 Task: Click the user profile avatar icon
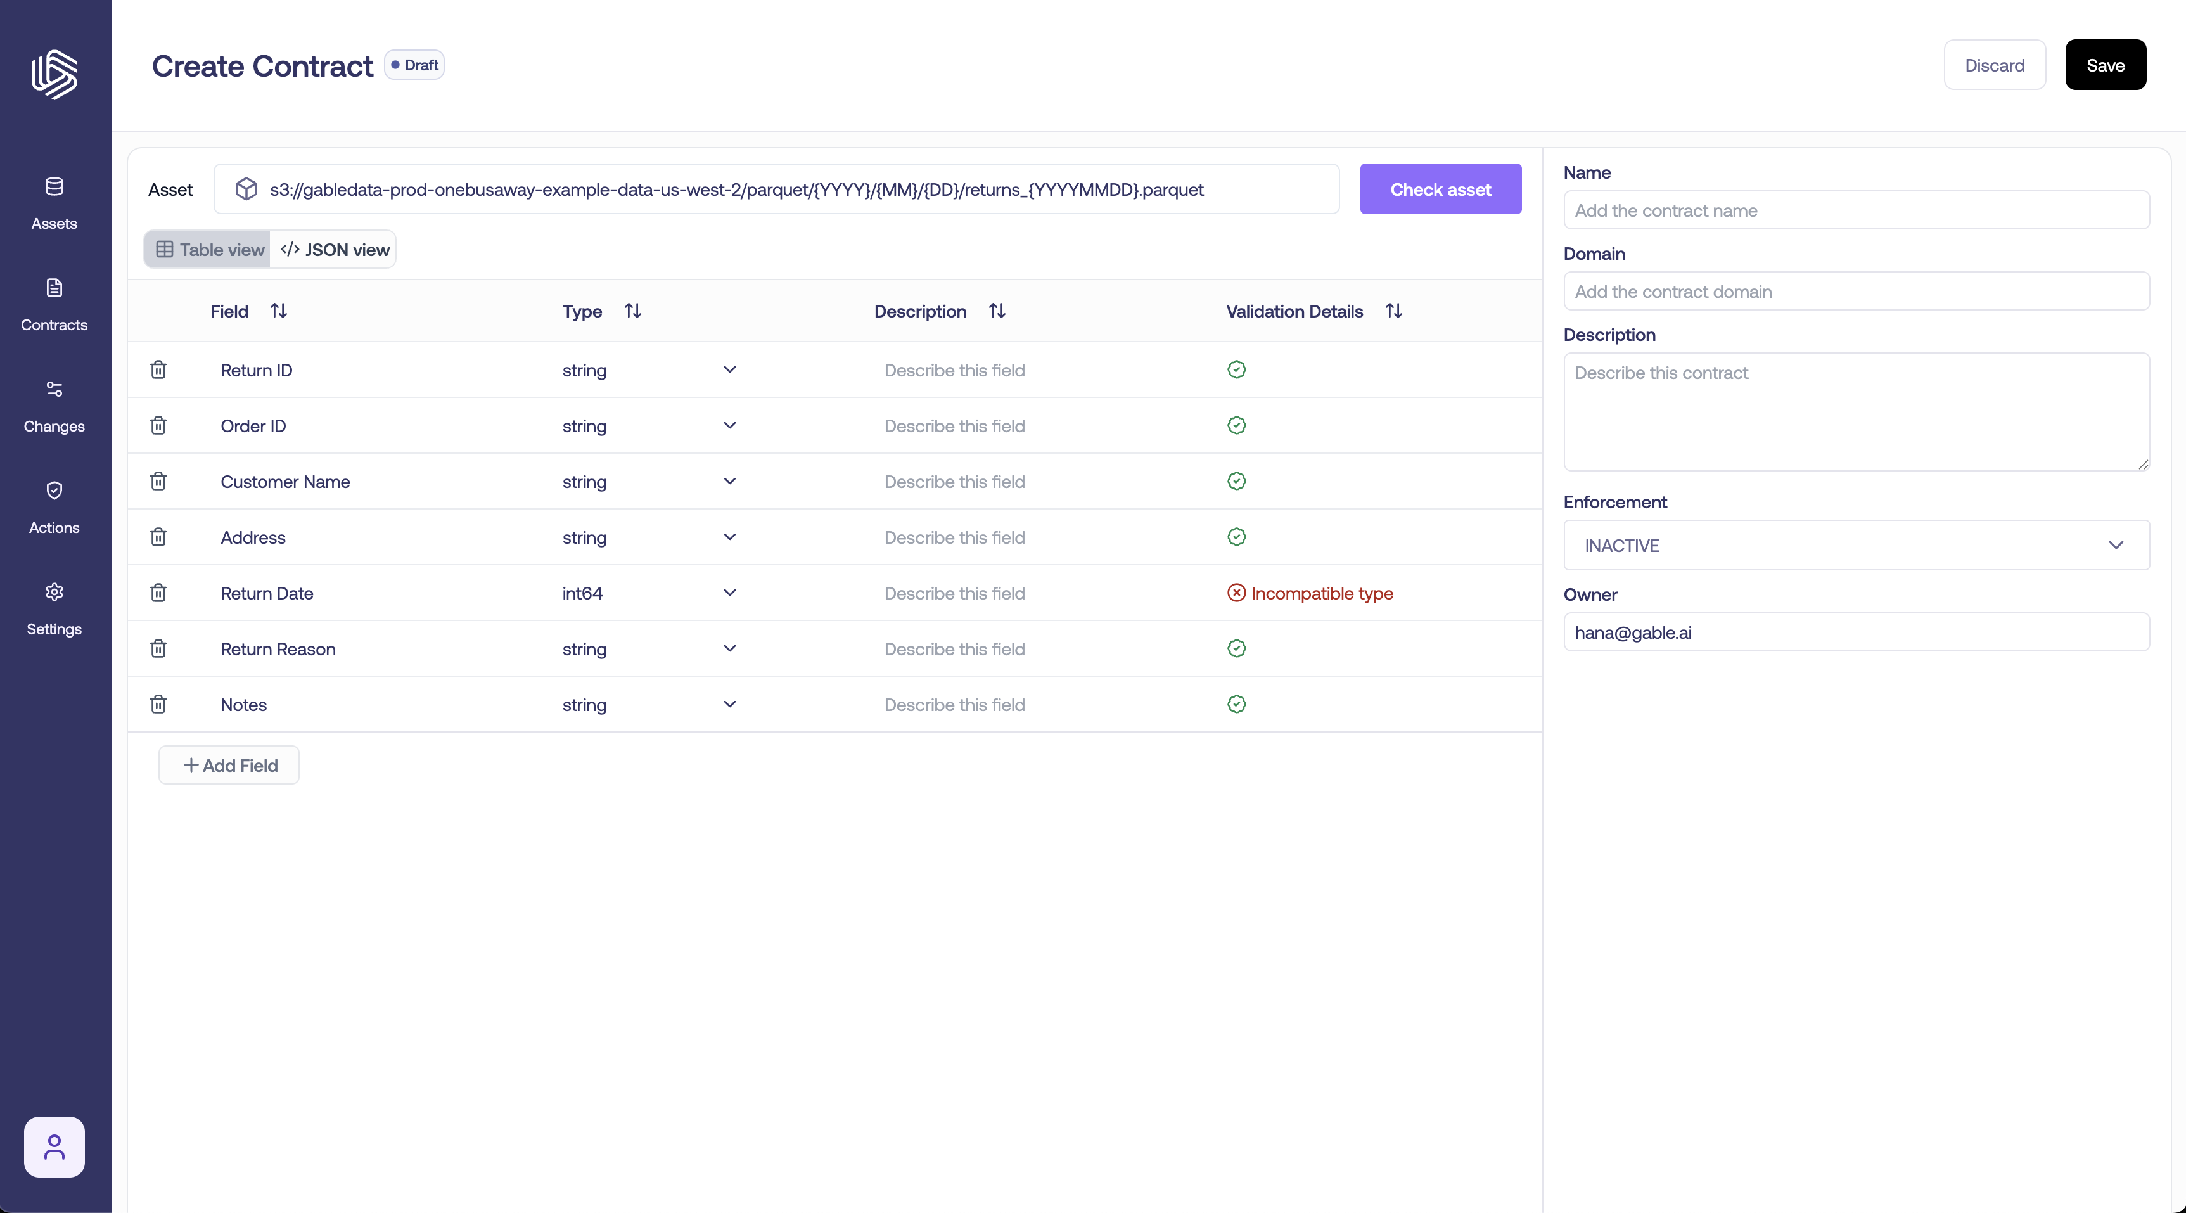pyautogui.click(x=53, y=1146)
